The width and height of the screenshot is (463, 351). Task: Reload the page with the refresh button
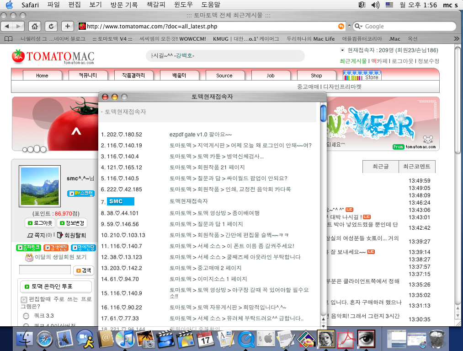tap(51, 26)
